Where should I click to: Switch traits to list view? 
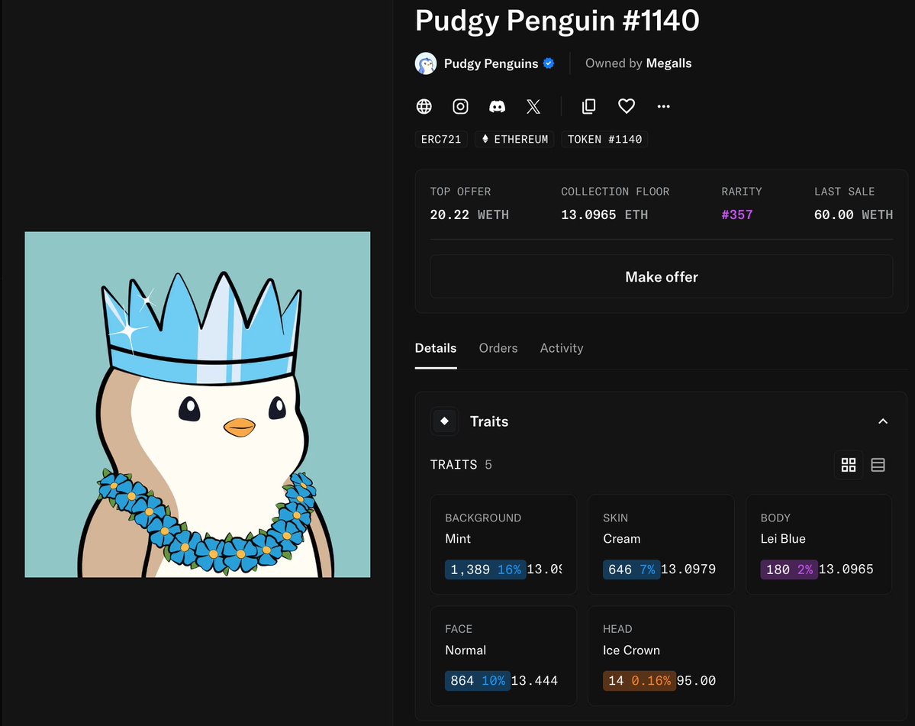pyautogui.click(x=878, y=465)
